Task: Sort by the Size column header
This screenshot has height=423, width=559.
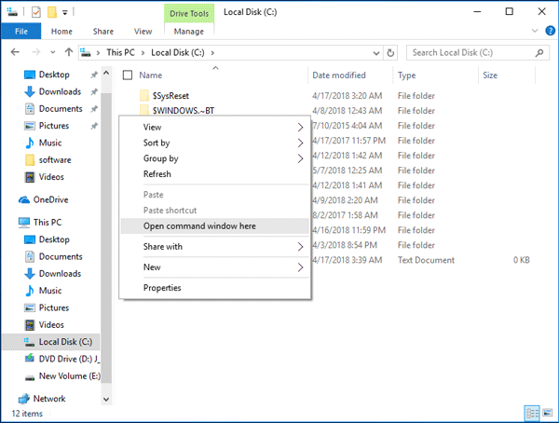Action: point(490,75)
